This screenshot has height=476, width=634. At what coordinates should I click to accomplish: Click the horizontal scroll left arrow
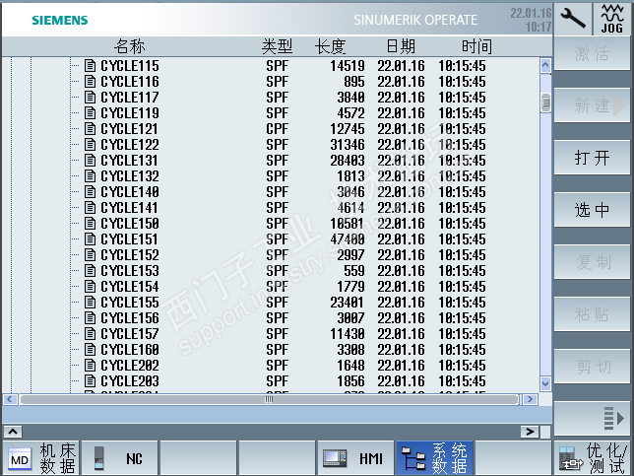coord(10,400)
